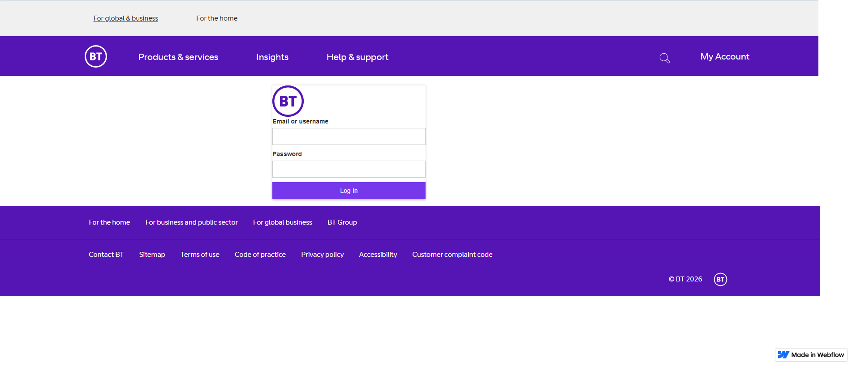
Task: Open footer link For the home
Action: 109,222
